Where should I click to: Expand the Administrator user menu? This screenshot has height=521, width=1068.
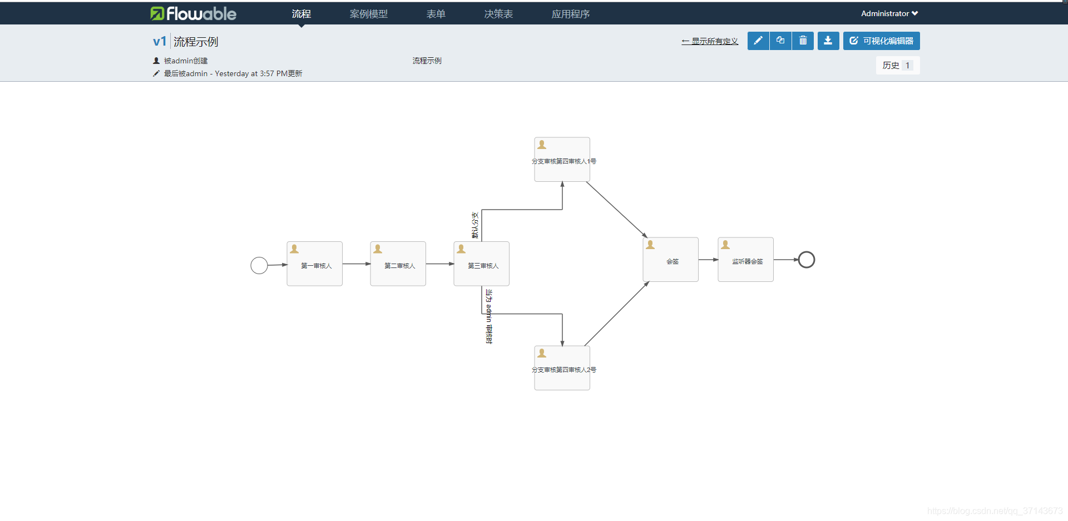pyautogui.click(x=889, y=13)
